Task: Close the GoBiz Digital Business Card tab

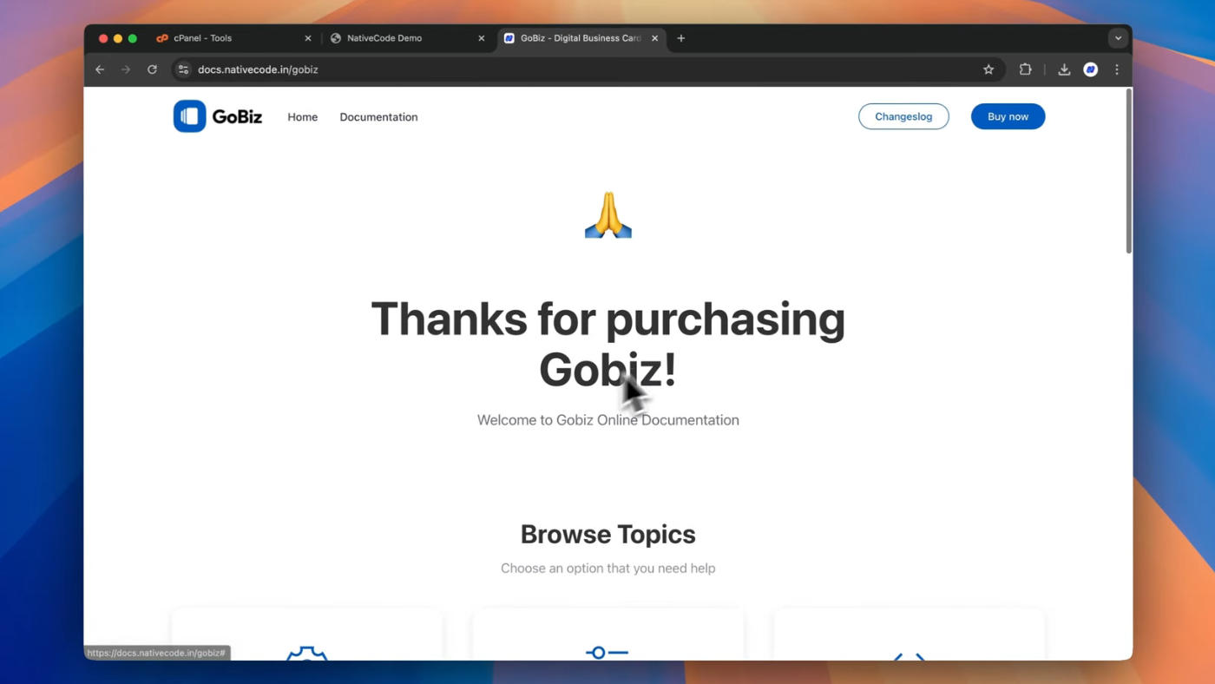Action: [655, 38]
